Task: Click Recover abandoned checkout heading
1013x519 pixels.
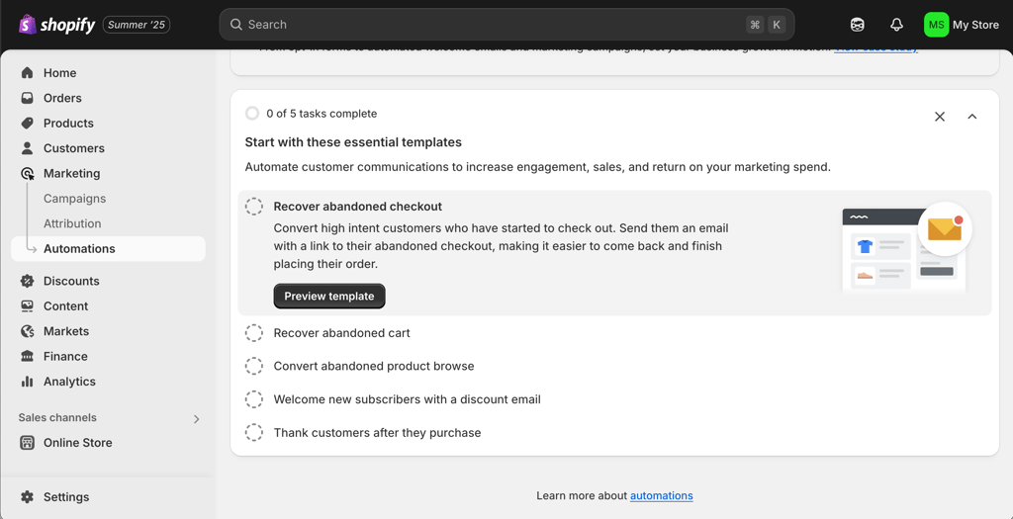Action: [x=358, y=207]
